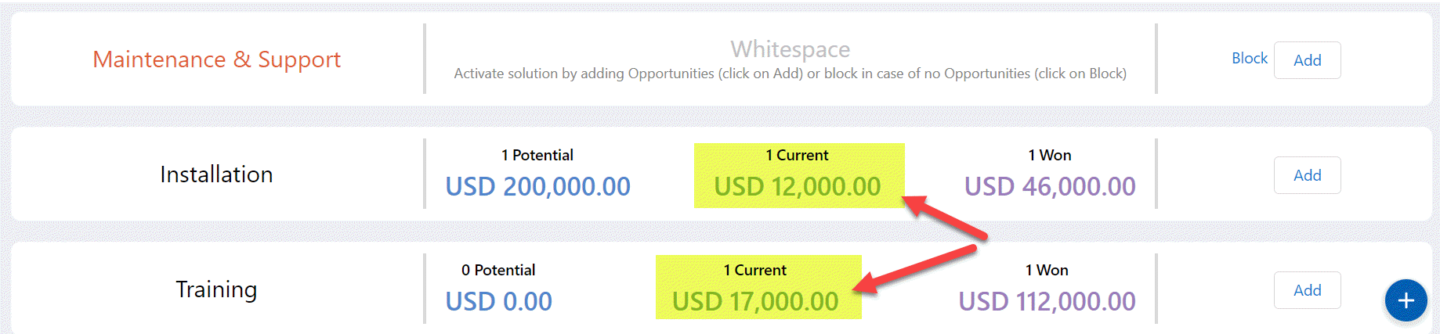Image resolution: width=1440 pixels, height=334 pixels.
Task: Open Training current amount USD 17,000.00
Action: pyautogui.click(x=755, y=302)
